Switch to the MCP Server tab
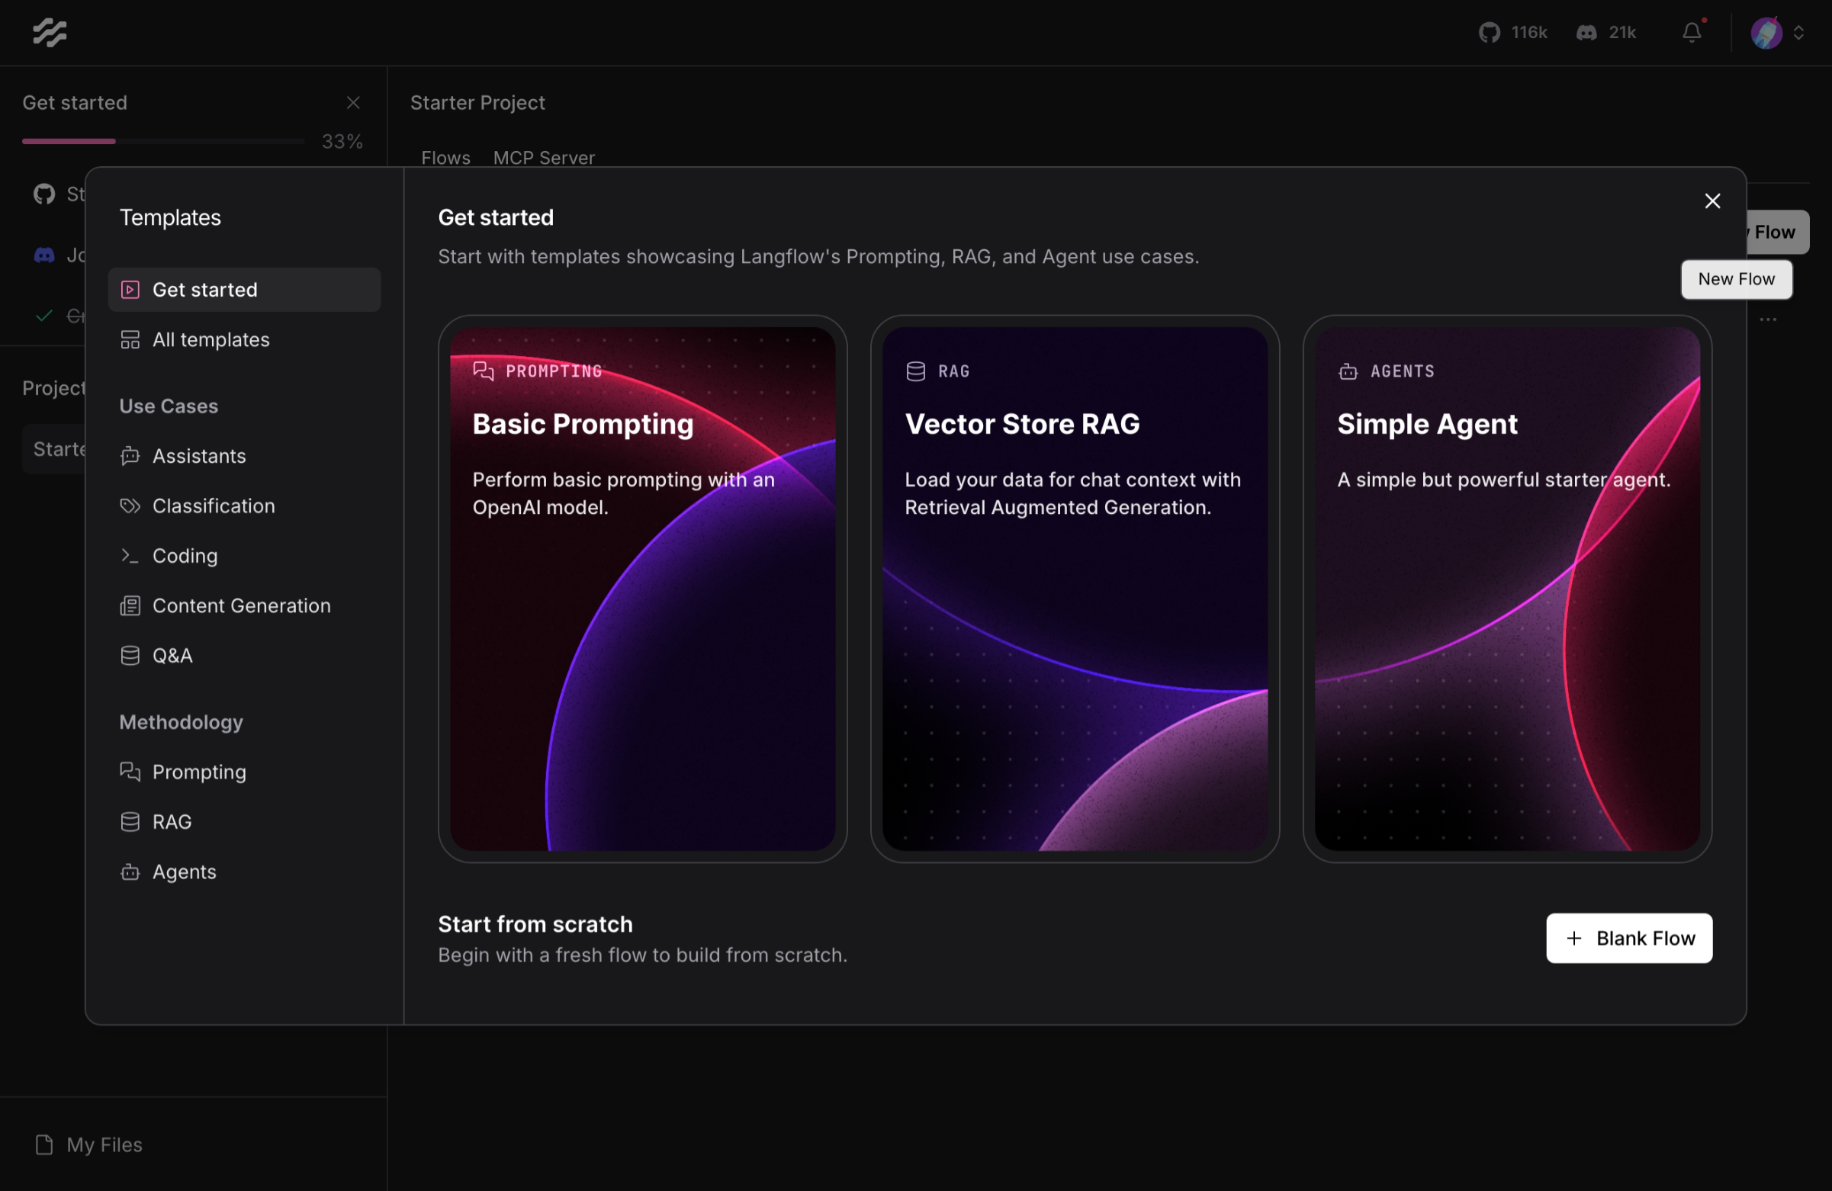This screenshot has width=1832, height=1191. click(x=544, y=158)
